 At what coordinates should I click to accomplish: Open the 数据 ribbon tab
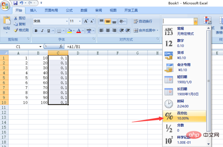tap(84, 10)
